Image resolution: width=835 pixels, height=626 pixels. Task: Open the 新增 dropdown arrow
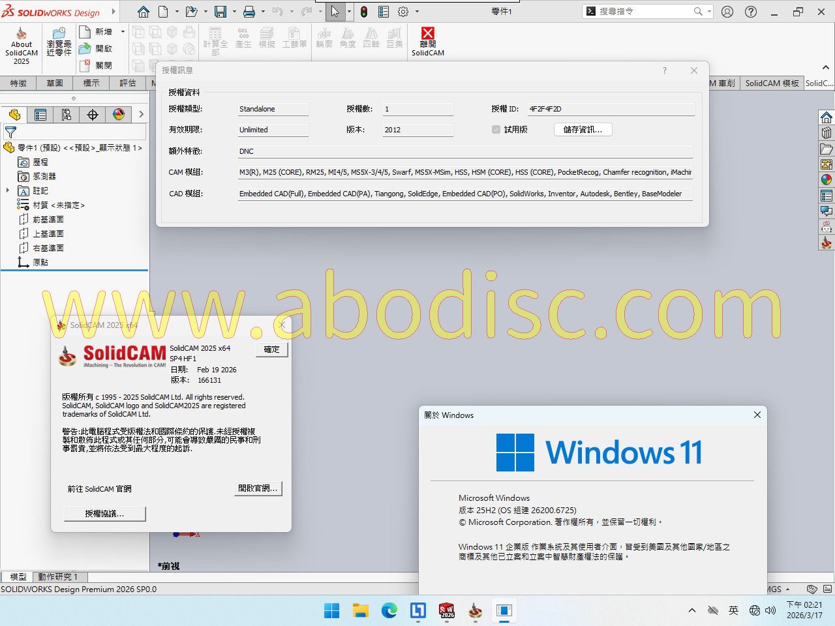tap(123, 31)
